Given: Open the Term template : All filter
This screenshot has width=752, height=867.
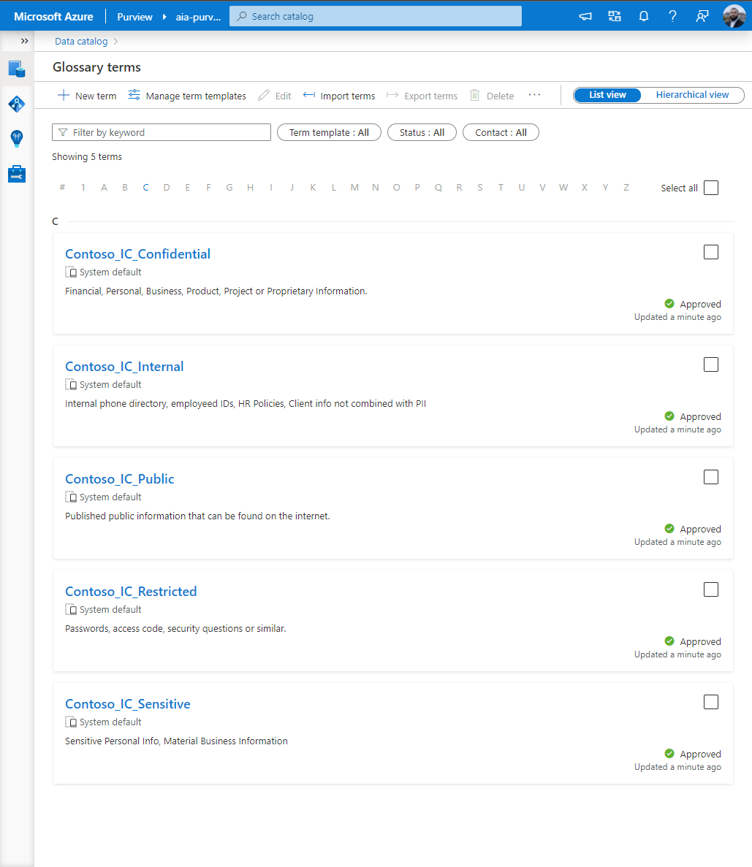Looking at the screenshot, I should point(329,132).
